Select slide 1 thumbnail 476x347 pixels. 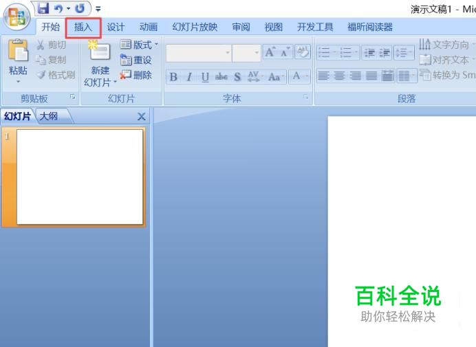pyautogui.click(x=80, y=177)
